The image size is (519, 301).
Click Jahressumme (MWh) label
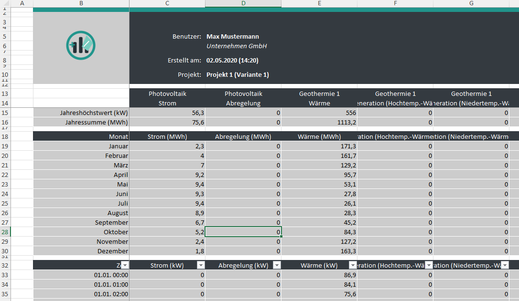pos(97,122)
